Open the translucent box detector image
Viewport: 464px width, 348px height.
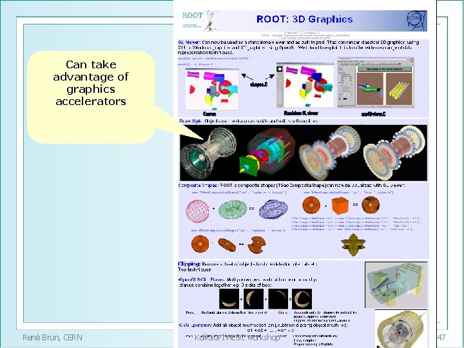396,285
